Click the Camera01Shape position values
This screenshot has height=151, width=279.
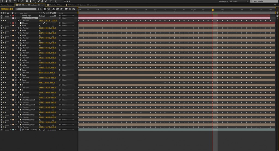tap(48, 21)
